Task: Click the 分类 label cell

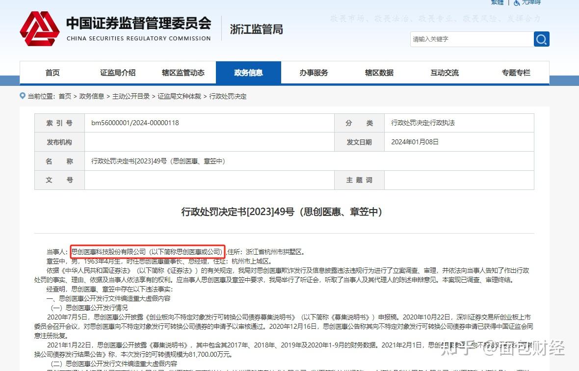Action: click(359, 123)
